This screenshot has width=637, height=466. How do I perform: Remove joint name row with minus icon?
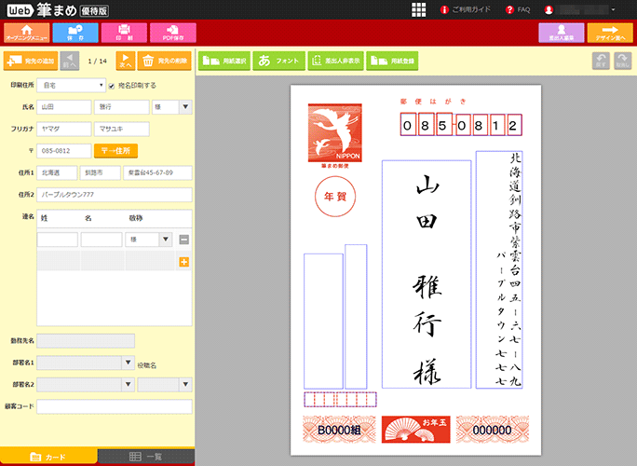[184, 240]
